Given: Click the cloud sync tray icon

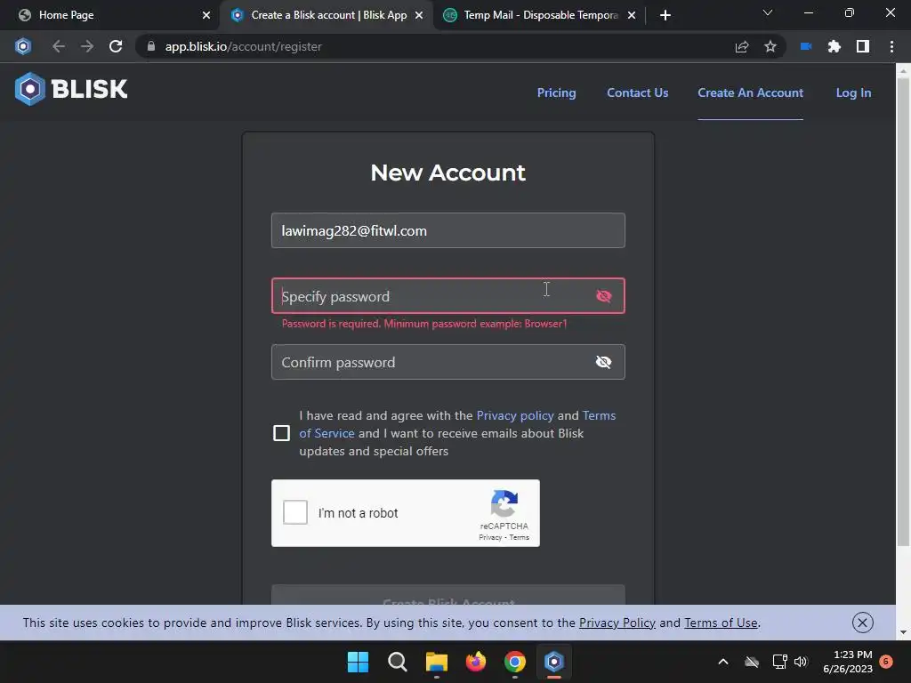Looking at the screenshot, I should pos(752,662).
